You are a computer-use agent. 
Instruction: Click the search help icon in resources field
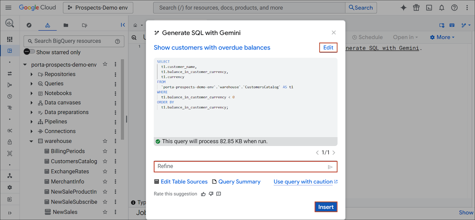tap(118, 41)
